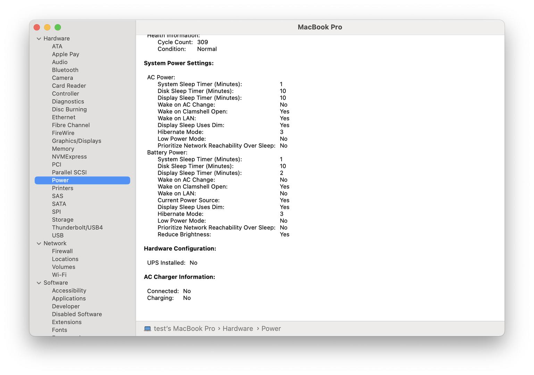Image resolution: width=534 pixels, height=375 pixels.
Task: Open the Audio hardware entry
Action: coord(60,62)
